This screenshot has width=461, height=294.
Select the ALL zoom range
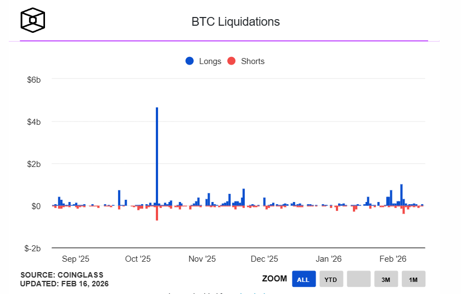(x=303, y=279)
